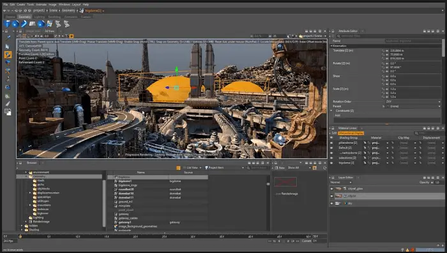Click the search magnifier in Material Linker
Viewport: 447px width, 253px height.
coord(416,133)
